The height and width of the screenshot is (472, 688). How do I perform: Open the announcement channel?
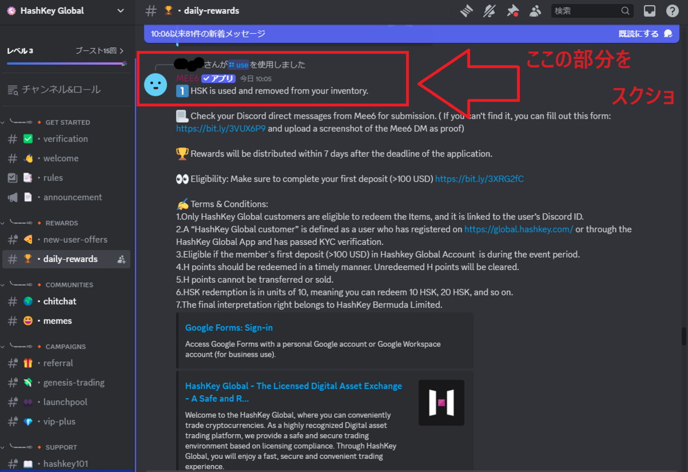(x=67, y=197)
